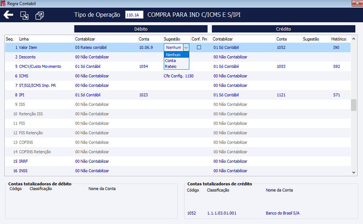Click '01 Só Contábil' credit cell on IPI row

226,95
